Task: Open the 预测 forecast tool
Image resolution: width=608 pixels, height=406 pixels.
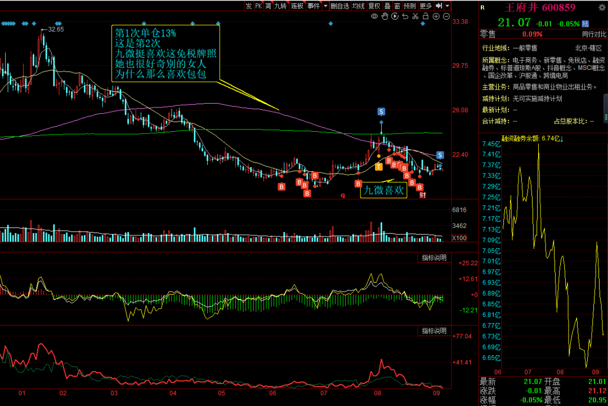Action: 409,6
